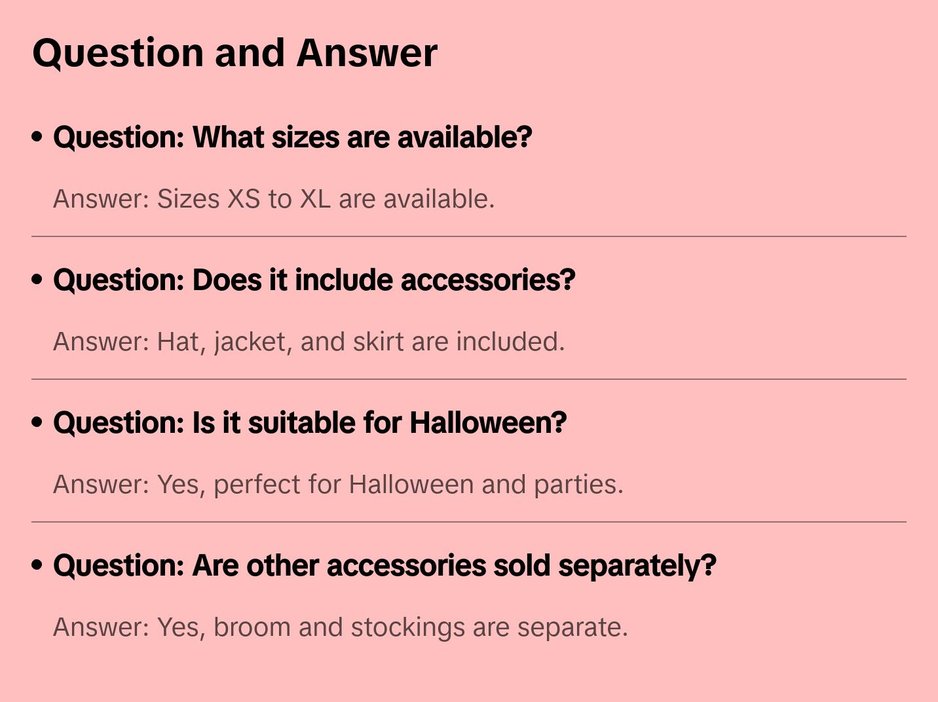938x702 pixels.
Task: Click the "Are other accessories sold separately?" question
Action: pyautogui.click(x=385, y=566)
